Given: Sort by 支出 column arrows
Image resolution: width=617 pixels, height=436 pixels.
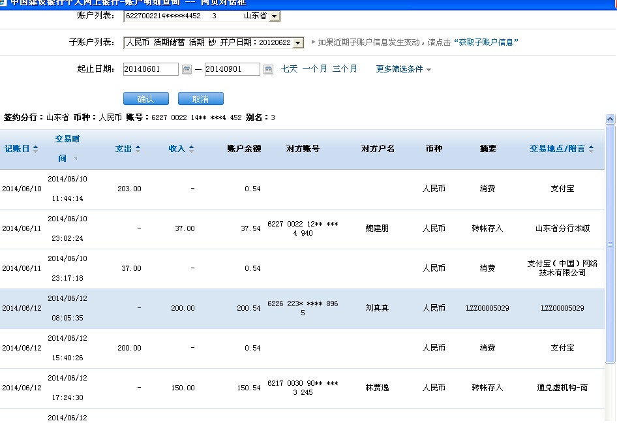Looking at the screenshot, I should 138,149.
